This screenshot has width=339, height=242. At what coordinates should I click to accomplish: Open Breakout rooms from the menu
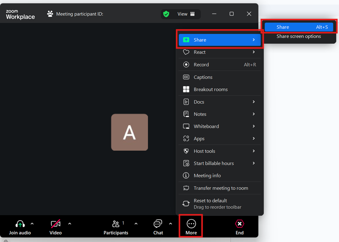211,89
